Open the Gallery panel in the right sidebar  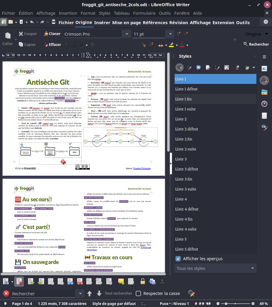[x=264, y=92]
